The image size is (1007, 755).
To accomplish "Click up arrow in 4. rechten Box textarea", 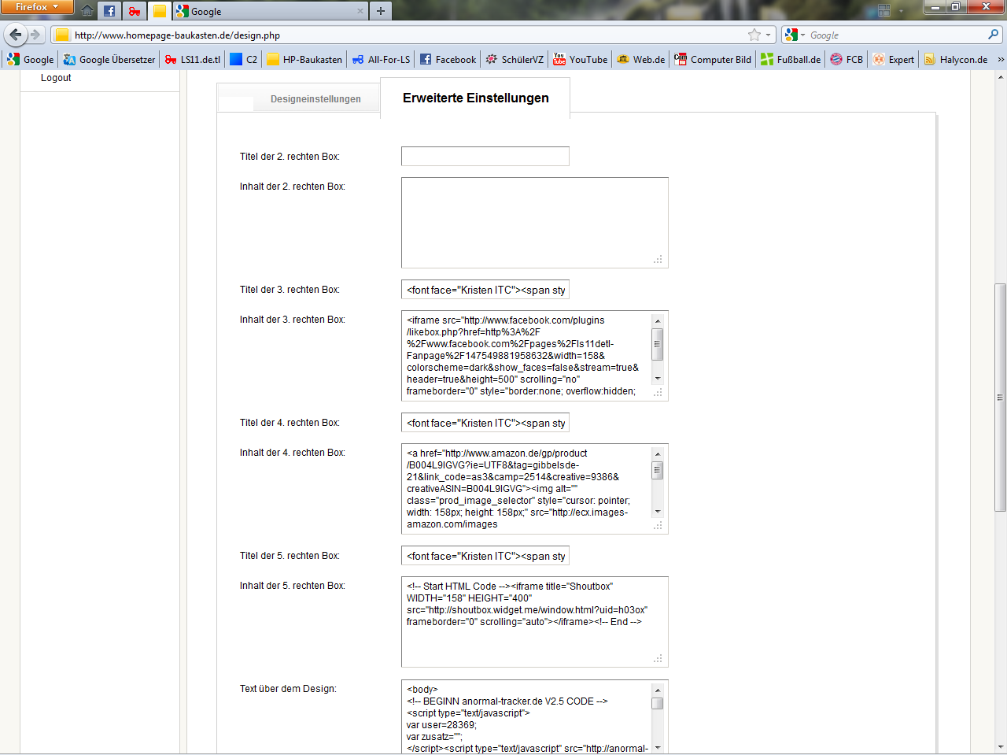I will (x=658, y=453).
